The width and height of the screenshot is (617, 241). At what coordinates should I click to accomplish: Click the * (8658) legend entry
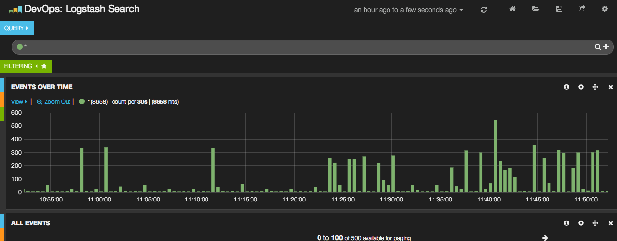(x=97, y=102)
